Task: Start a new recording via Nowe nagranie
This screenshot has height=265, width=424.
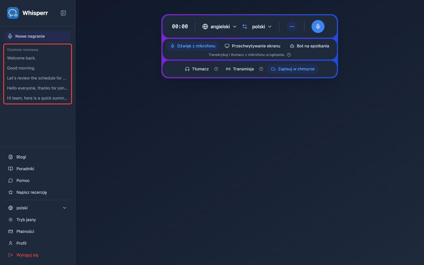Action: click(x=37, y=36)
